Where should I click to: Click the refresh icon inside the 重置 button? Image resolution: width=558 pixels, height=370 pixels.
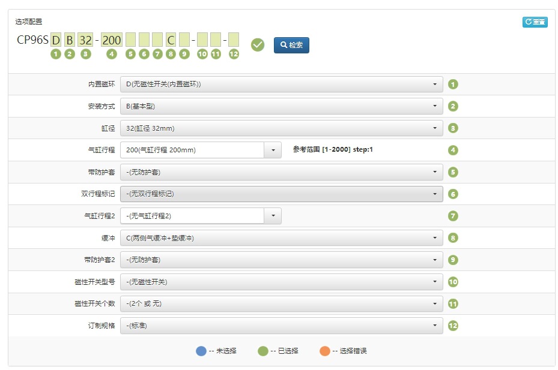pos(527,22)
